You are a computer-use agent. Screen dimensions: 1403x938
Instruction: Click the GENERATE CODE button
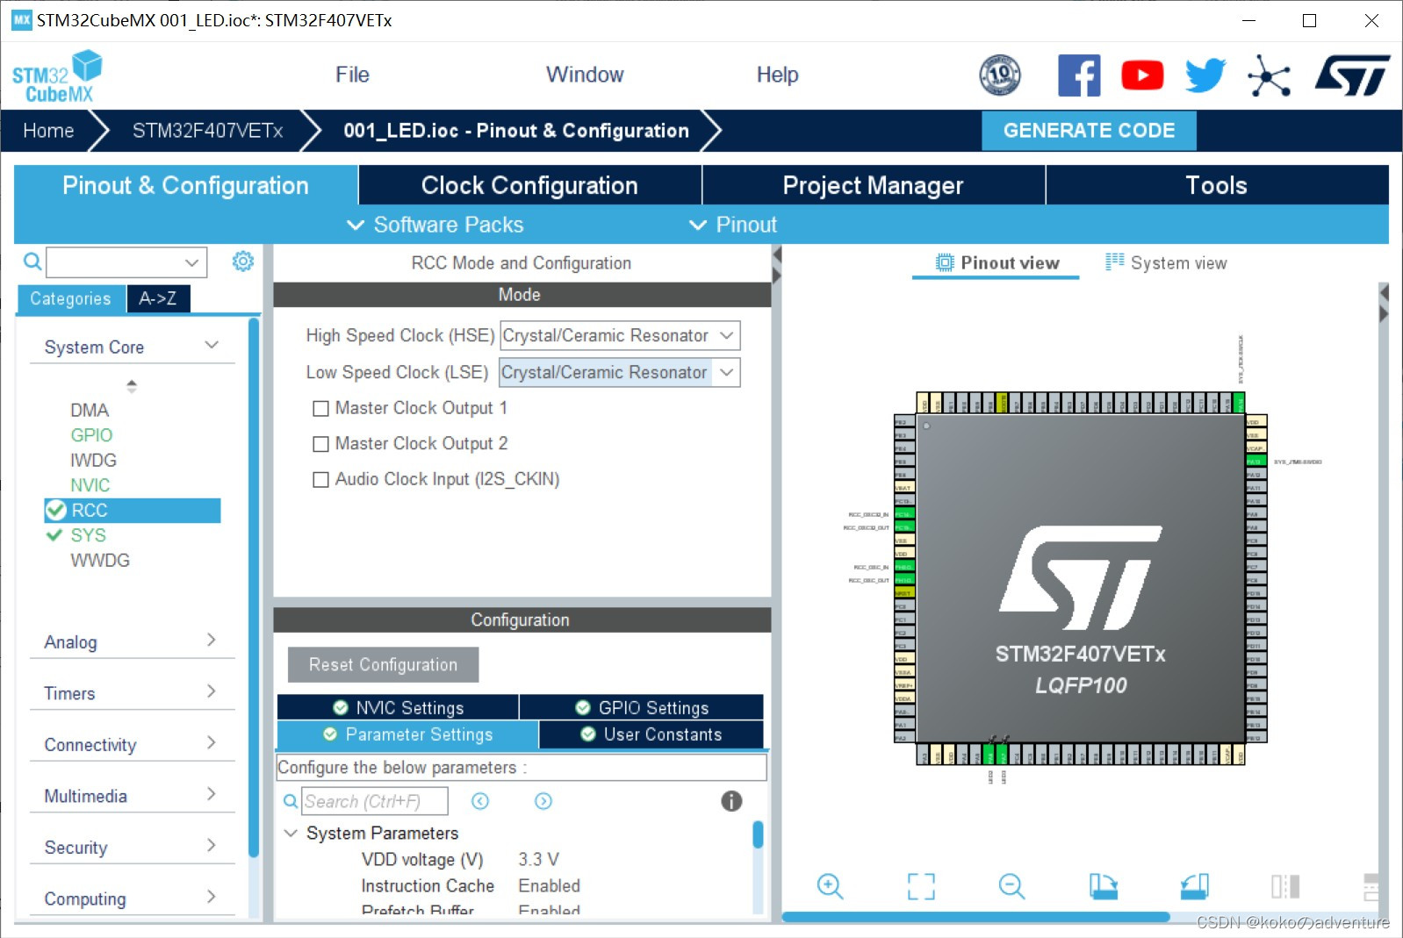click(1089, 131)
